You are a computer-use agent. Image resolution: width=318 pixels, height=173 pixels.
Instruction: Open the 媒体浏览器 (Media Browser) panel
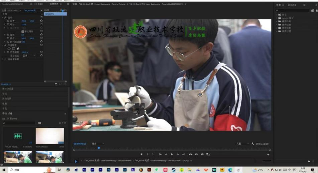point(8,89)
